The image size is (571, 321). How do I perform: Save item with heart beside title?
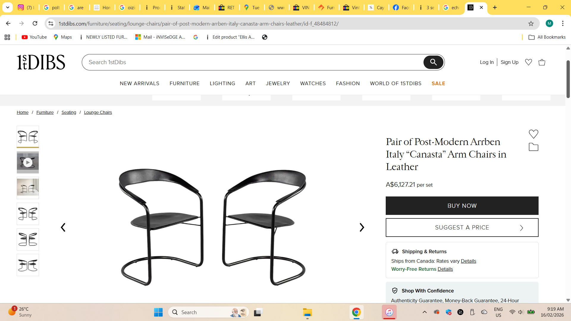click(534, 134)
